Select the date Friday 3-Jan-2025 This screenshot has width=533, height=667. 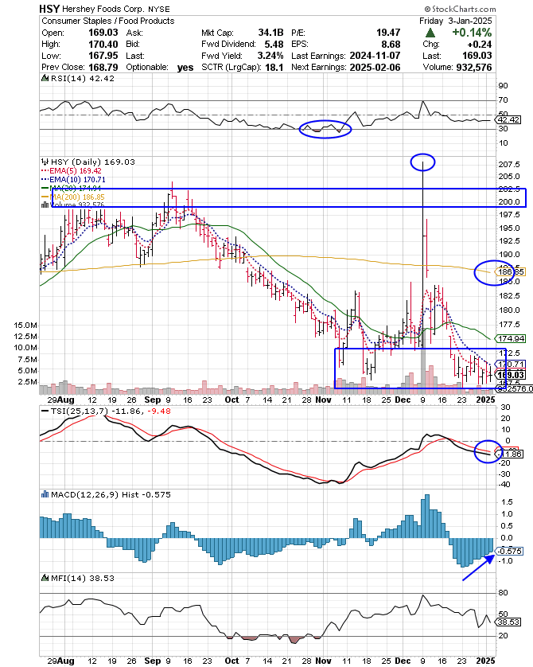[455, 21]
